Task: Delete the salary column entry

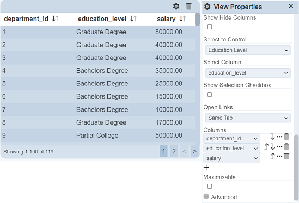Action: [x=286, y=156]
